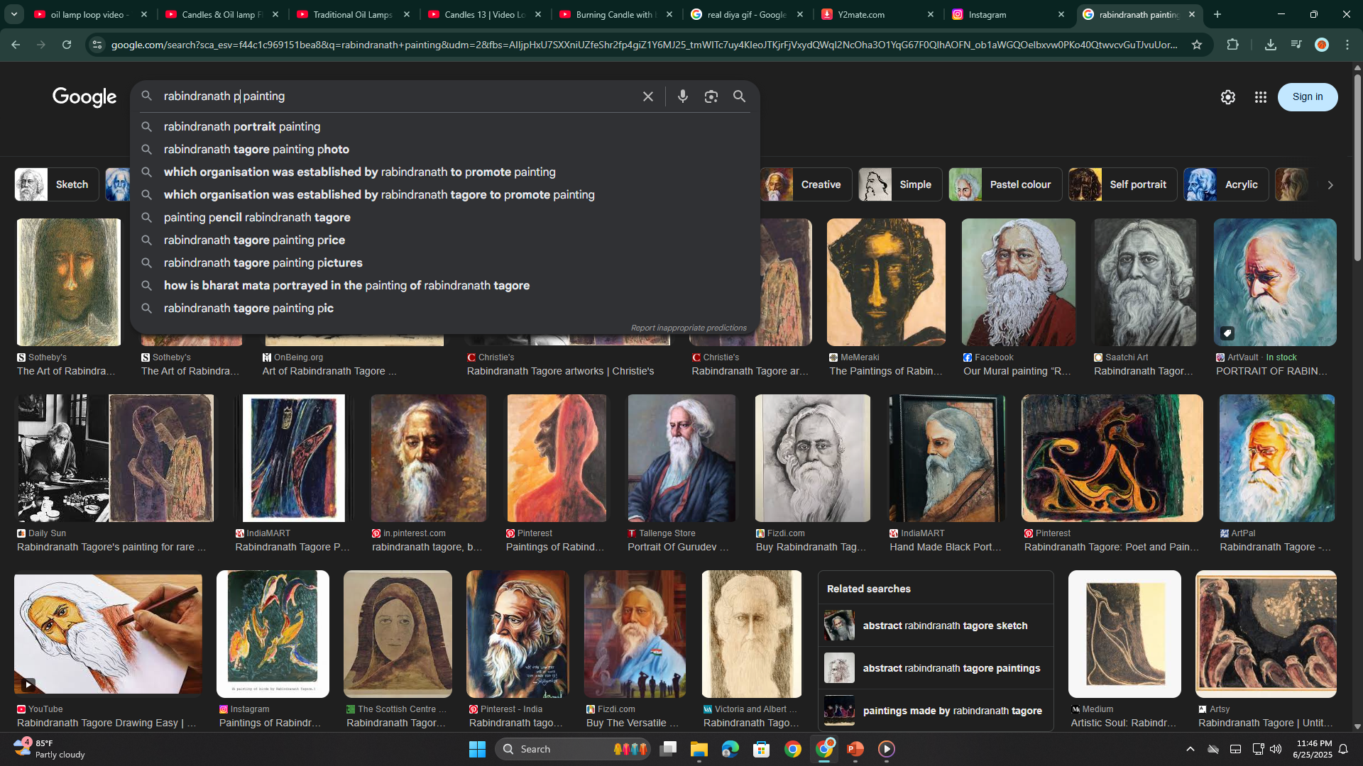Switch to real diya gif Google tab
1363x766 pixels.
point(747,14)
